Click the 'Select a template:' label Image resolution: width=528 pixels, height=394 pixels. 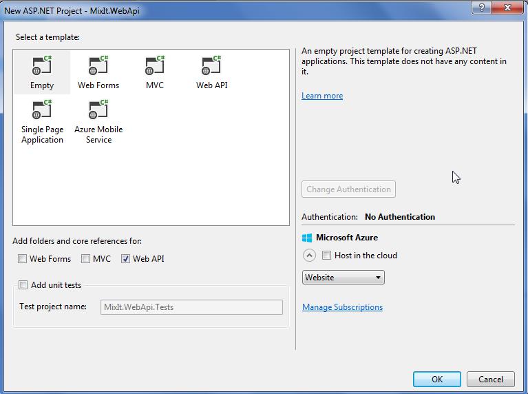click(x=47, y=37)
